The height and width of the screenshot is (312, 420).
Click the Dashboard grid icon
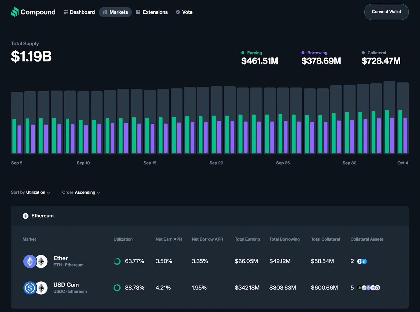pyautogui.click(x=66, y=12)
